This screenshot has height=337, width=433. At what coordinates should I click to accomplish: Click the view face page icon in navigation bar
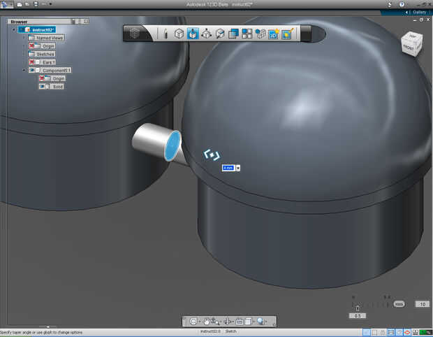coord(248,321)
